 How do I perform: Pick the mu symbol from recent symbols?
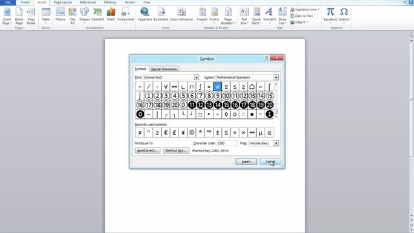pyautogui.click(x=261, y=133)
